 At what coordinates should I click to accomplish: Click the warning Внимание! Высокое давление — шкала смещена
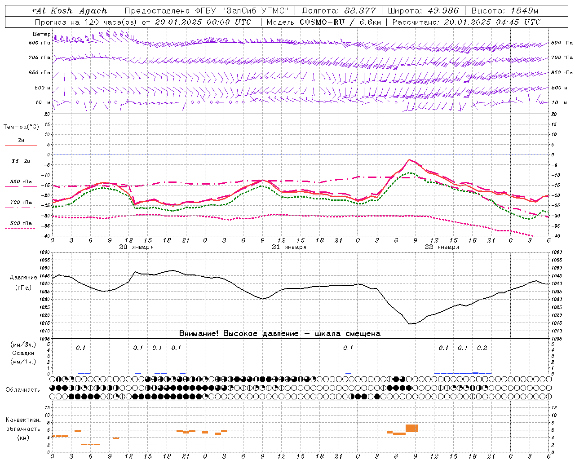(279, 333)
